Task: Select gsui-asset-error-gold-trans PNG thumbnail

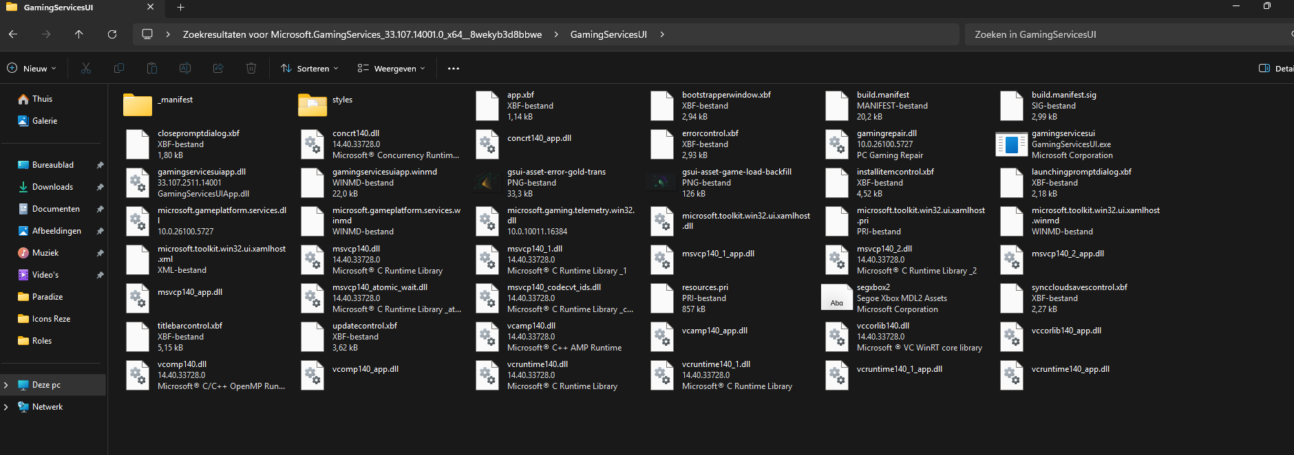Action: (x=487, y=182)
